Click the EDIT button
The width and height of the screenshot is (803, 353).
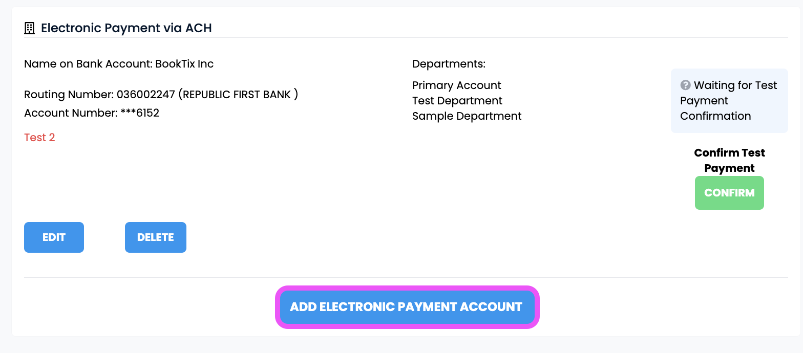click(54, 237)
